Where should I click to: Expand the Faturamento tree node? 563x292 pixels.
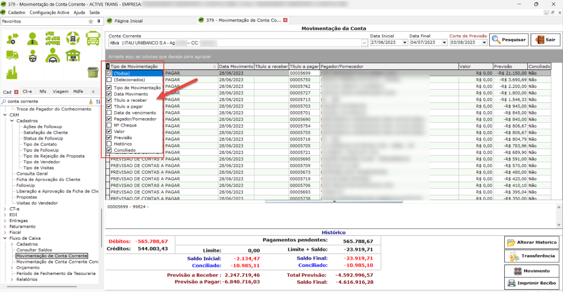[5, 227]
